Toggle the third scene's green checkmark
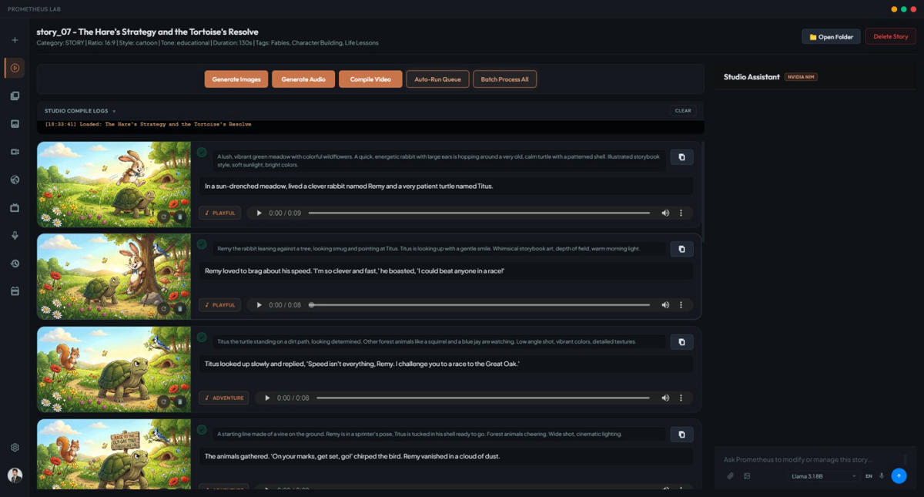This screenshot has height=497, width=924. coord(202,337)
